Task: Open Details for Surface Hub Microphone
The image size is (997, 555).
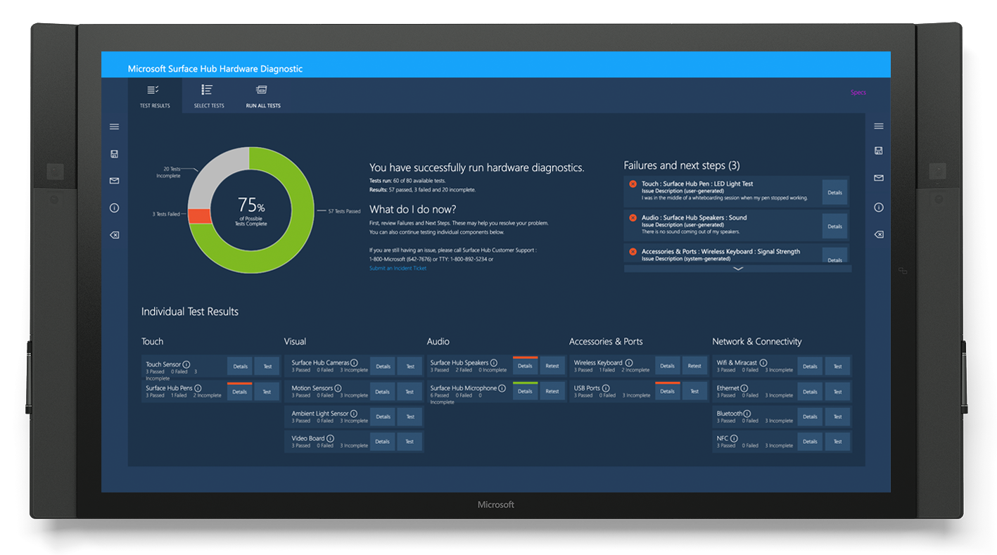Action: pyautogui.click(x=525, y=391)
